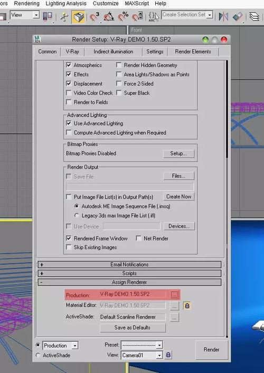
Task: Check Skip Existing Images
Action: pos(69,247)
